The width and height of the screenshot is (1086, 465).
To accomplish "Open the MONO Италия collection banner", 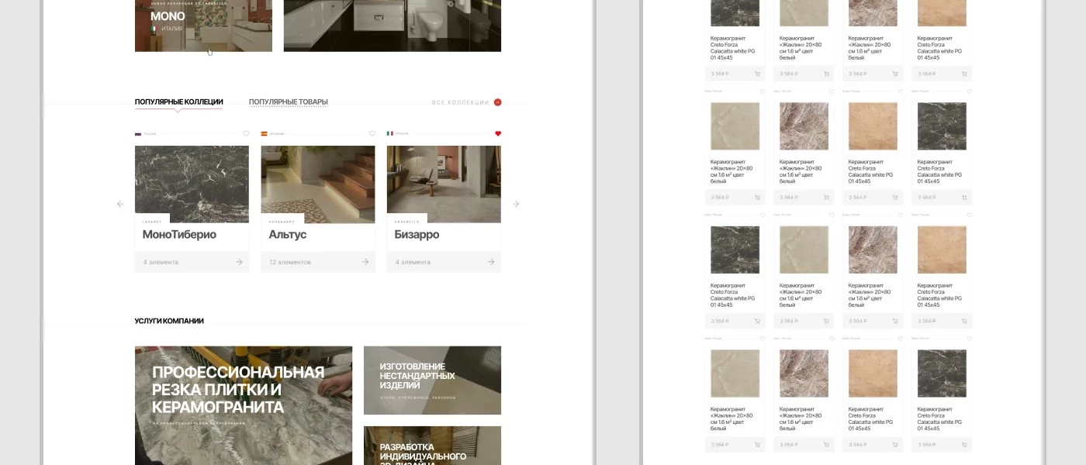I will coord(203,25).
